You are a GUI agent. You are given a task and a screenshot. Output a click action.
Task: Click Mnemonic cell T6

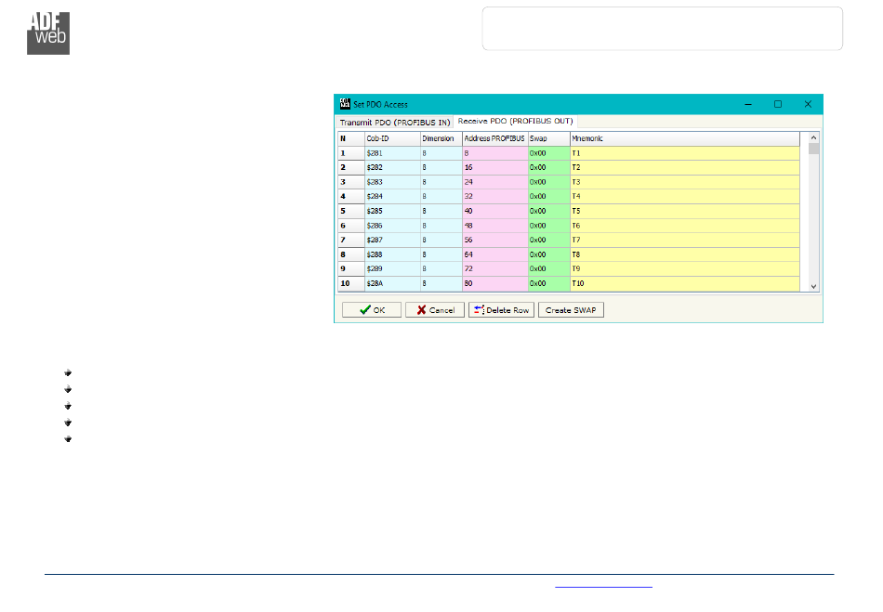(685, 226)
